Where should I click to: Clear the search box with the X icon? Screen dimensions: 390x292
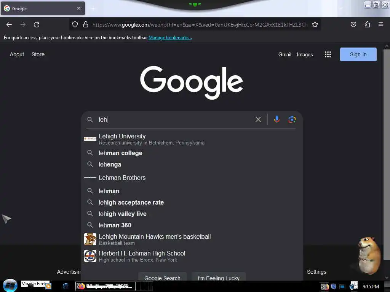pyautogui.click(x=258, y=119)
